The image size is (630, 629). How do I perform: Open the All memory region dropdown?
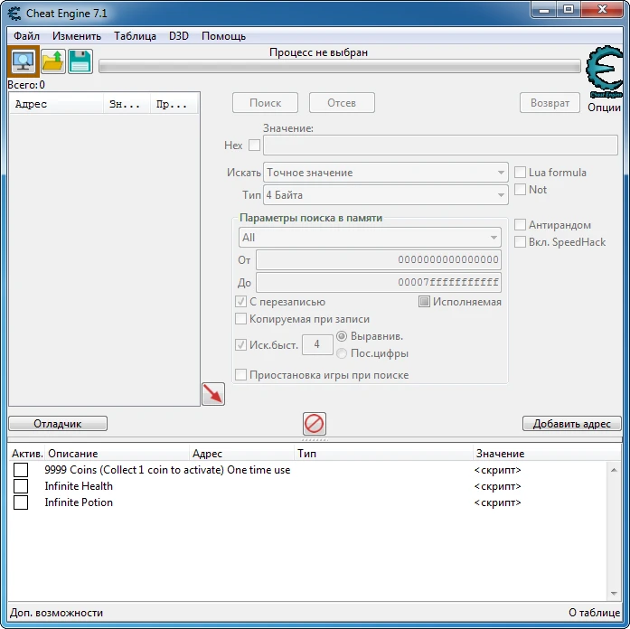(x=370, y=238)
